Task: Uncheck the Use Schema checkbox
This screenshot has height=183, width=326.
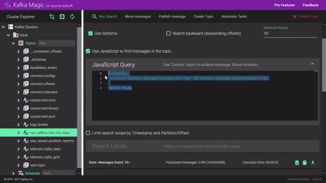Action: [x=91, y=34]
